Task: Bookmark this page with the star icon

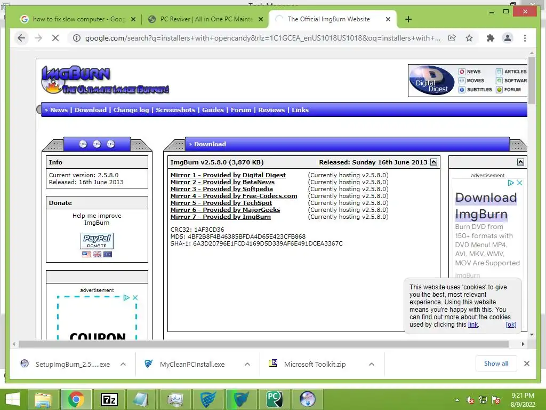Action: [469, 38]
